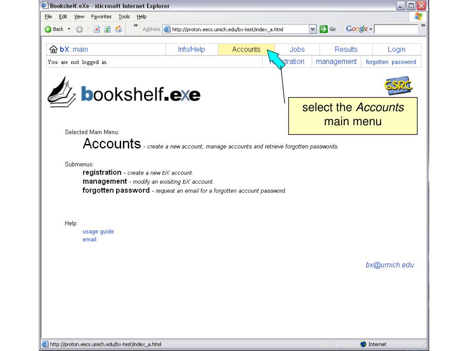Open the Edit menu
Screen dimensions: 468x351
point(63,16)
